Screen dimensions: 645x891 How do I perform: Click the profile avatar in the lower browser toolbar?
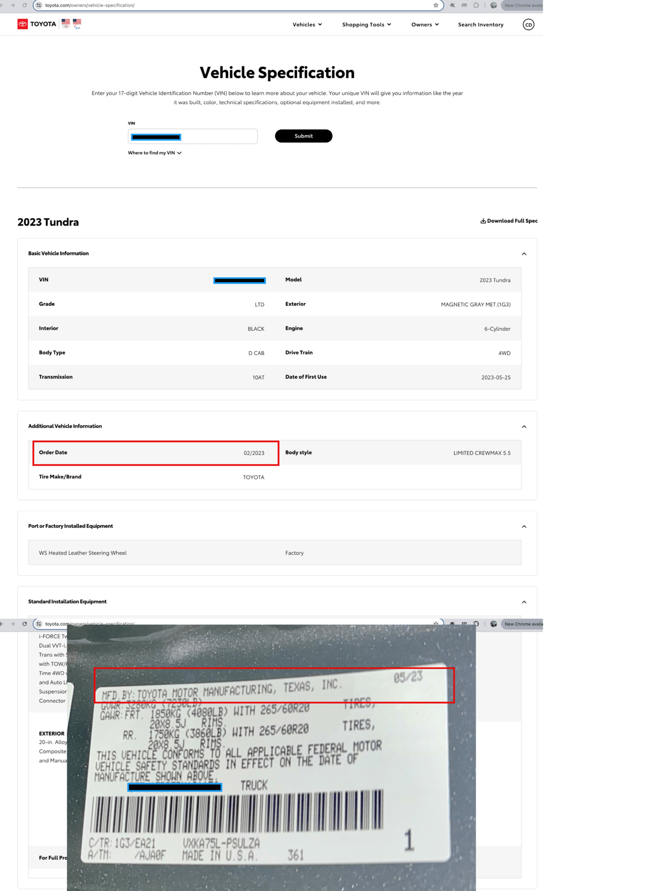(494, 624)
